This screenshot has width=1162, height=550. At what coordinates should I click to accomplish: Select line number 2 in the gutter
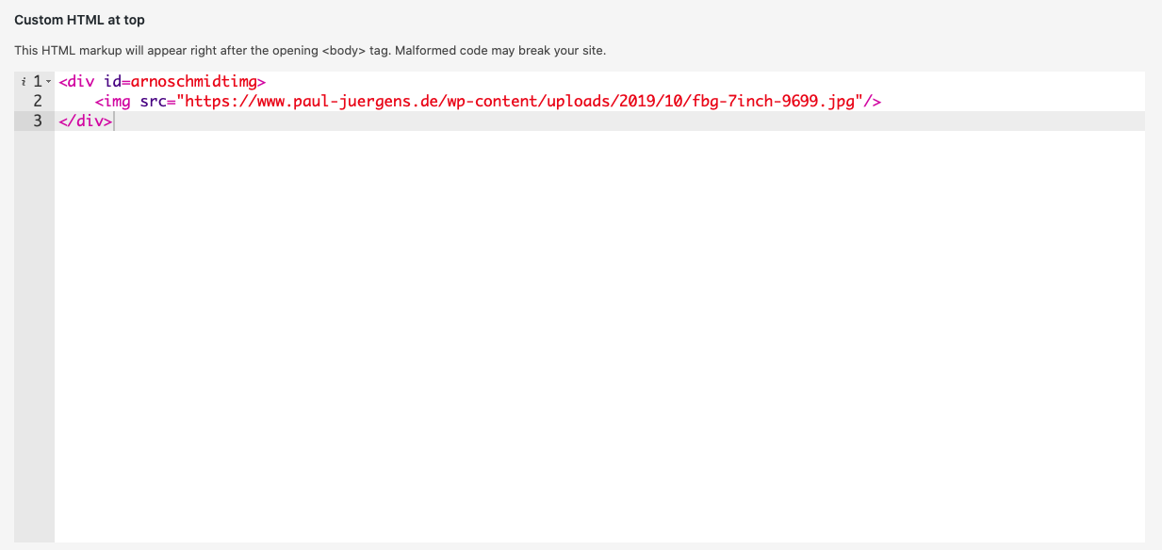pos(38,101)
